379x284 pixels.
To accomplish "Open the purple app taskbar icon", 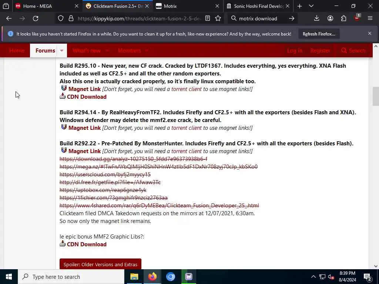I will (188, 277).
